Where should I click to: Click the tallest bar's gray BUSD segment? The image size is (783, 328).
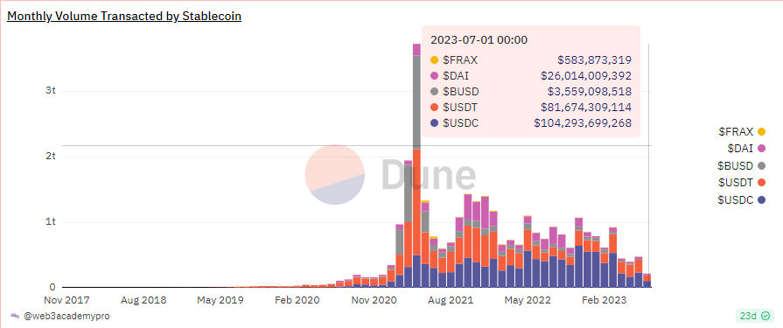[416, 102]
